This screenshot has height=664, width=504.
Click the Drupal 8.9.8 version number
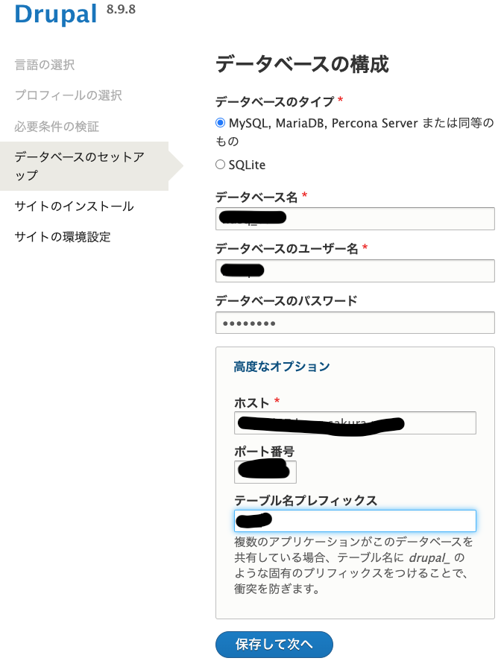(x=122, y=10)
